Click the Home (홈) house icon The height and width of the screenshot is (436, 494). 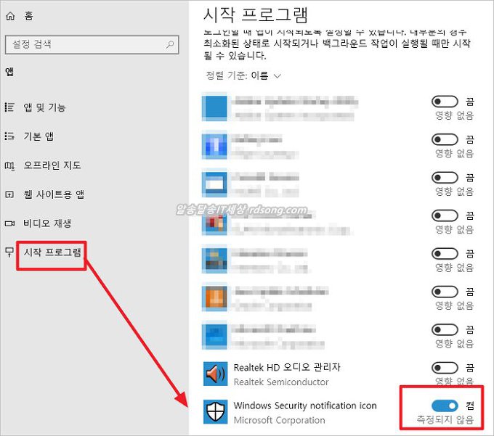point(10,16)
